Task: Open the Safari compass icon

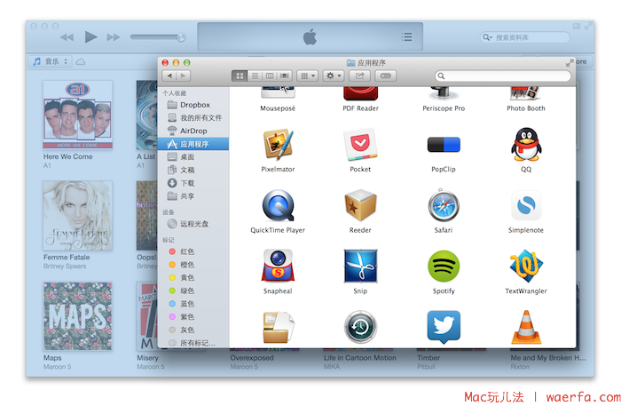Action: (x=444, y=205)
